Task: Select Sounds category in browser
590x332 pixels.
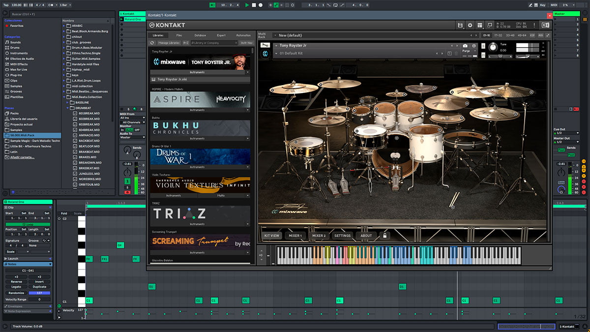Action: (x=12, y=42)
